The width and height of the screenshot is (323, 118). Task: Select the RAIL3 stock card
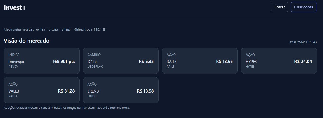[x=200, y=61]
